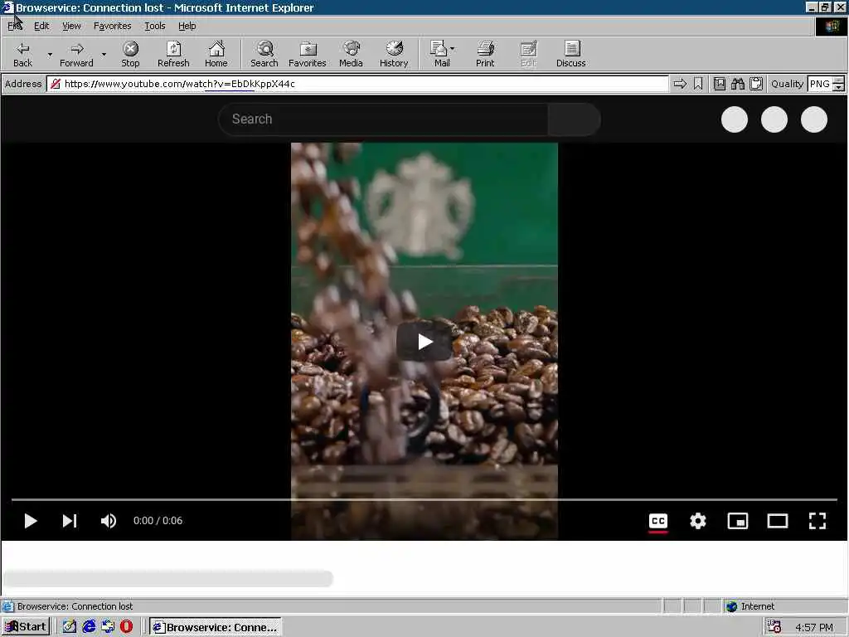The image size is (849, 637).
Task: Click the middle round placeholder icon top right
Action: (774, 119)
